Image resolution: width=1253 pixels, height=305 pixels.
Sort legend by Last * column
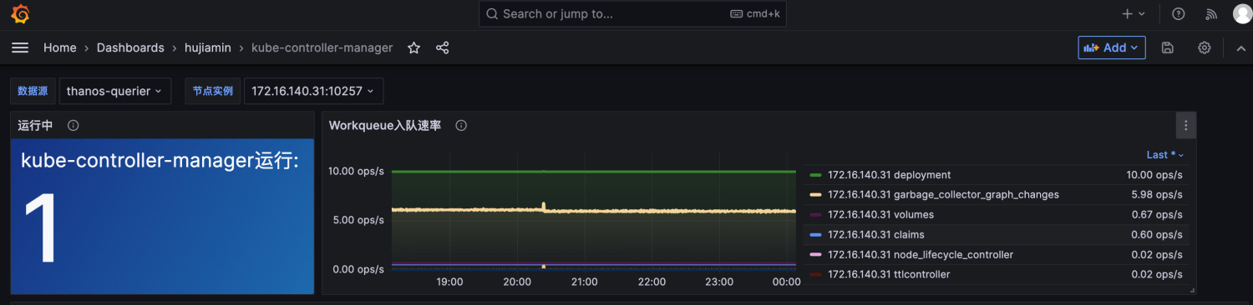(1165, 155)
